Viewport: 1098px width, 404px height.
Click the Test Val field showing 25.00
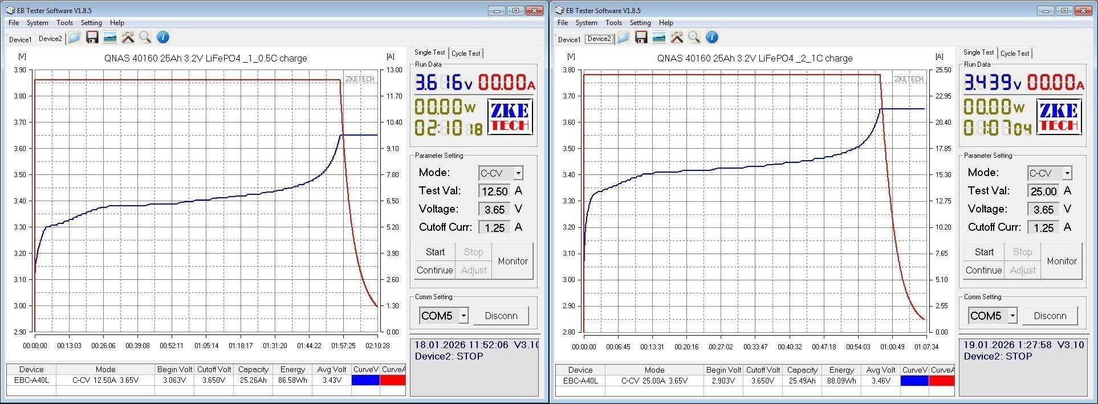tap(1043, 191)
